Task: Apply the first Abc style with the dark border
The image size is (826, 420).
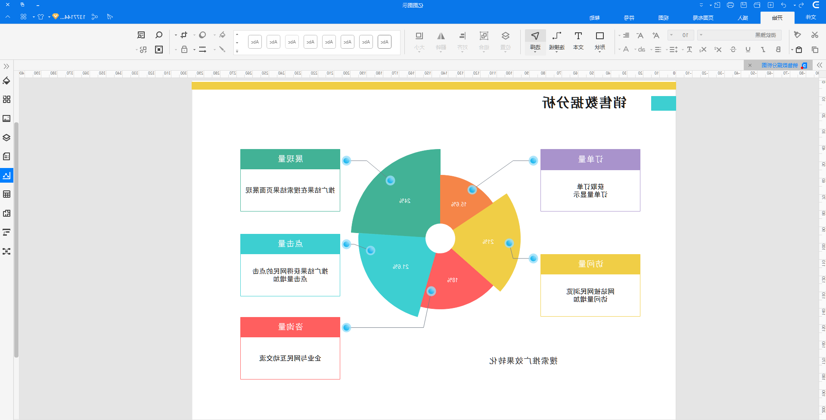Action: point(385,42)
